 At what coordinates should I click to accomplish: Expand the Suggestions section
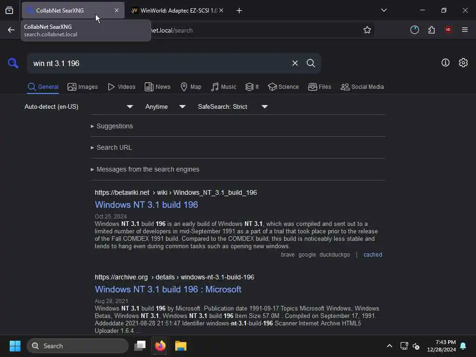click(112, 126)
